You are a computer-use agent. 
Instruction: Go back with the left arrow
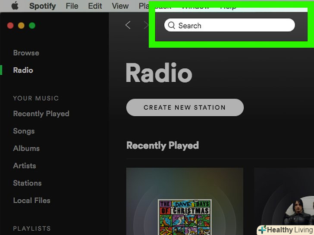tap(128, 25)
